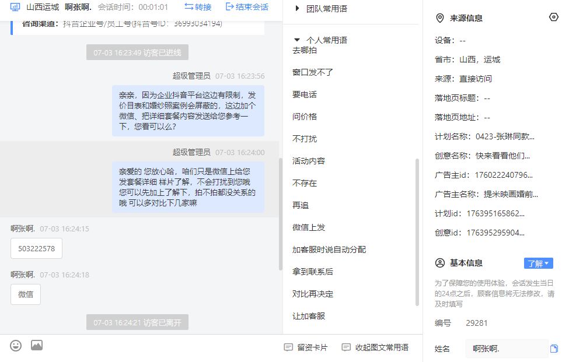
Task: Click the visitor message bubble 微信
Action: click(x=26, y=294)
